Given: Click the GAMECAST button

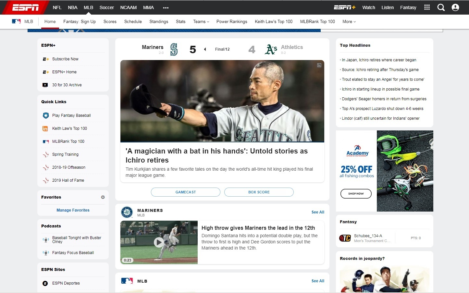Looking at the screenshot, I should [x=185, y=192].
